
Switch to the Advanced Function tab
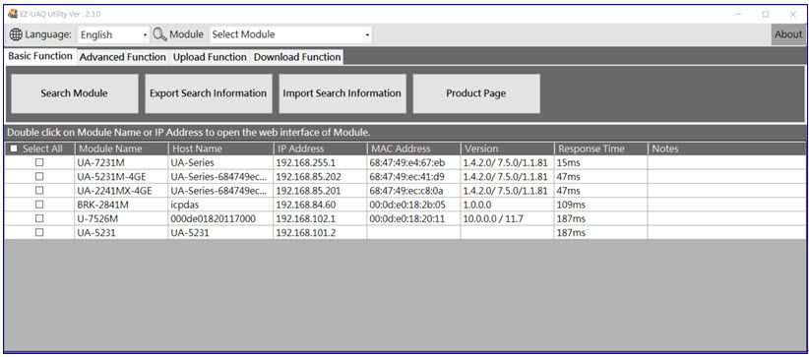[123, 57]
